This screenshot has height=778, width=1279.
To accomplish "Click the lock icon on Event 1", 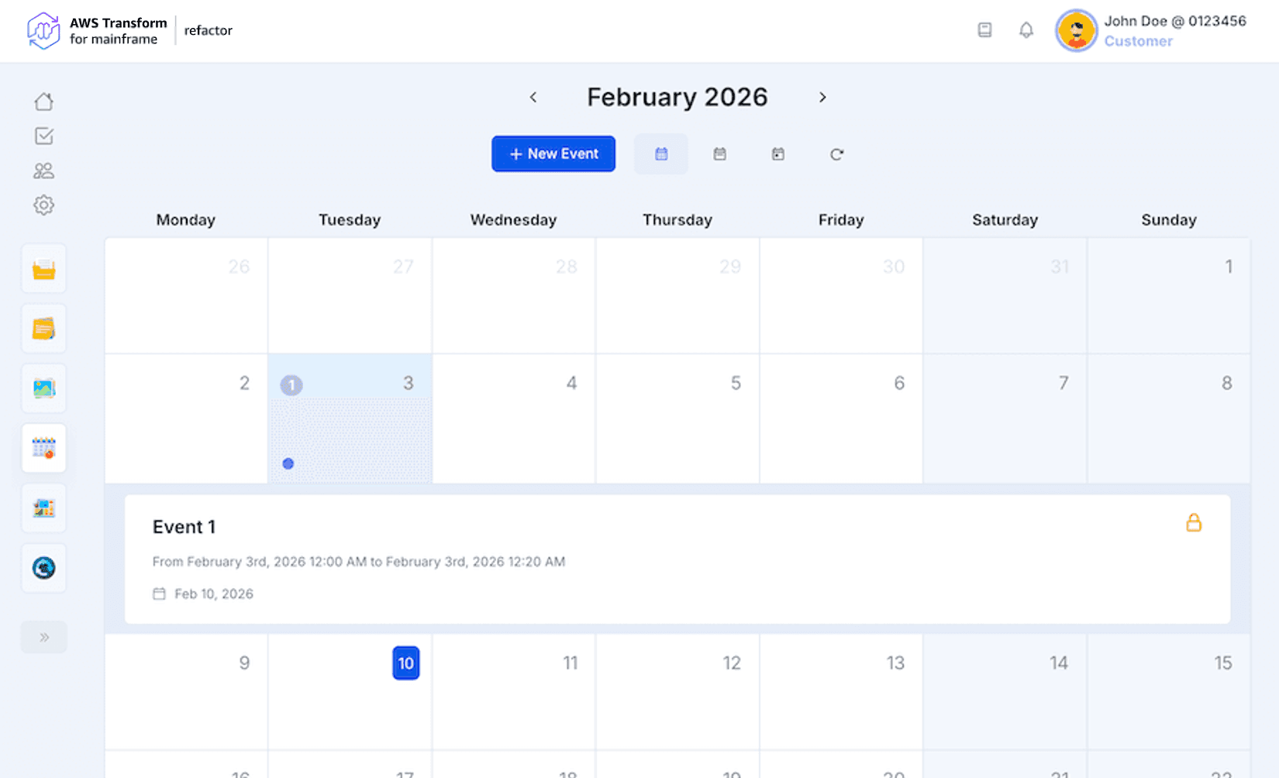I will point(1193,523).
